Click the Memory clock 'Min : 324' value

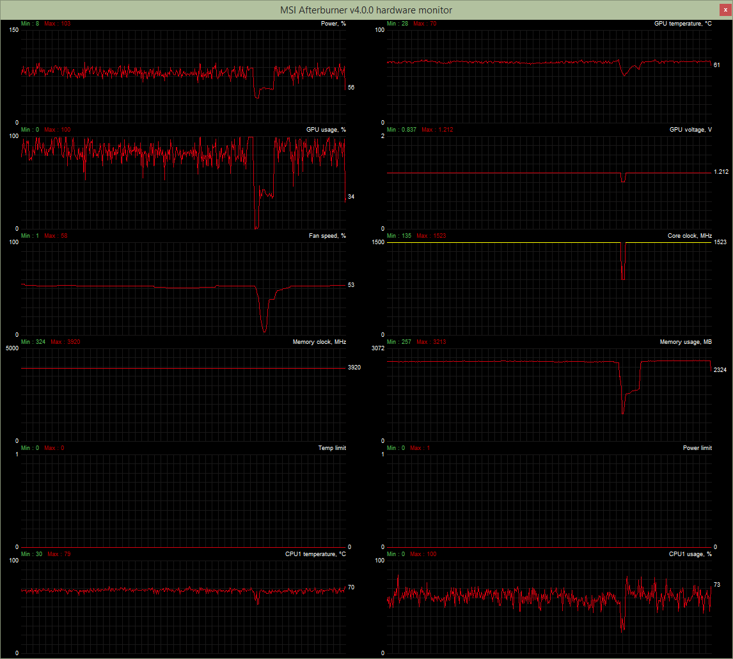click(33, 342)
